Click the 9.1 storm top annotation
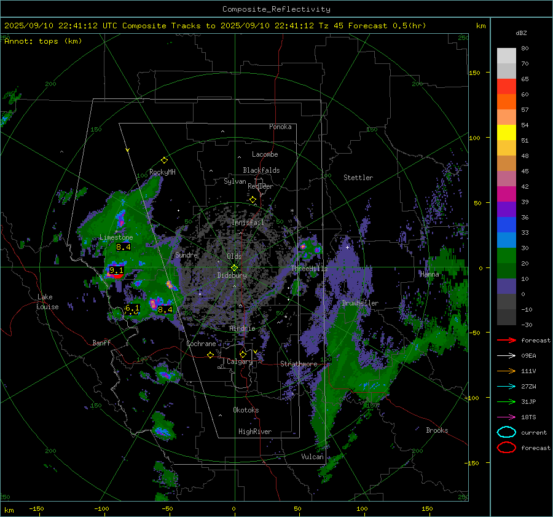Screen dimensions: 553x517 pos(116,270)
